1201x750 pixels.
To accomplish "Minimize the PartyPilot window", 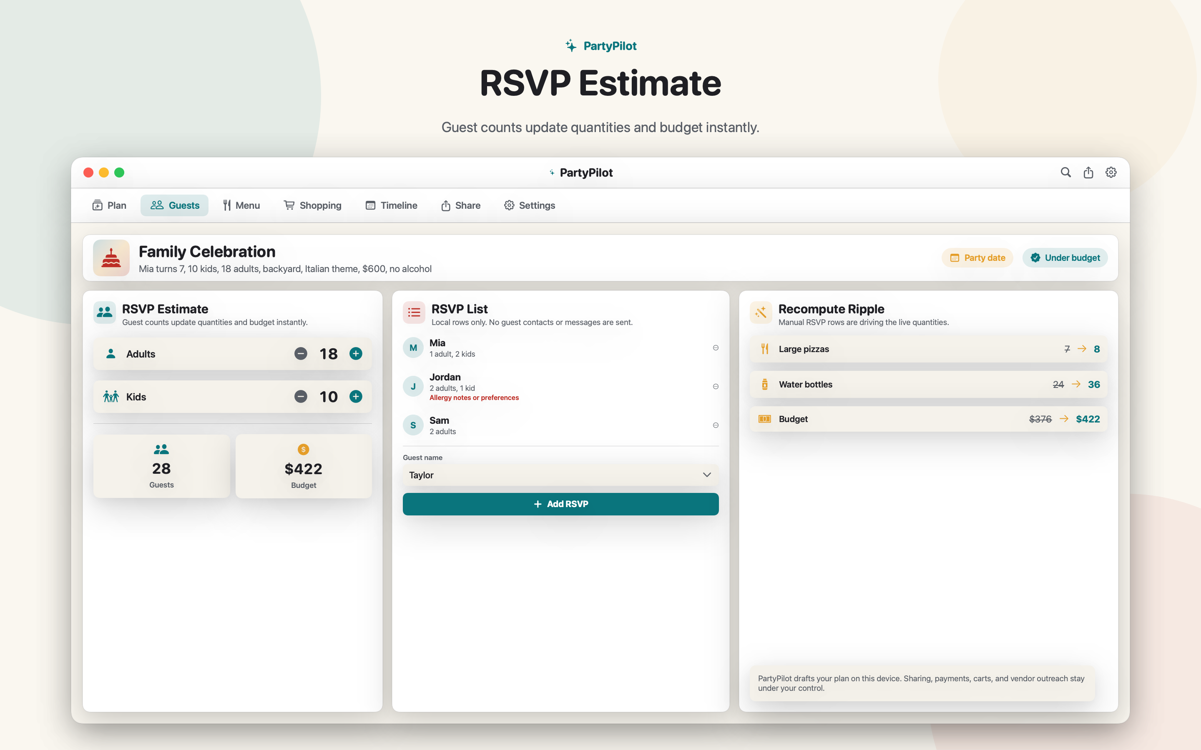I will (x=104, y=172).
